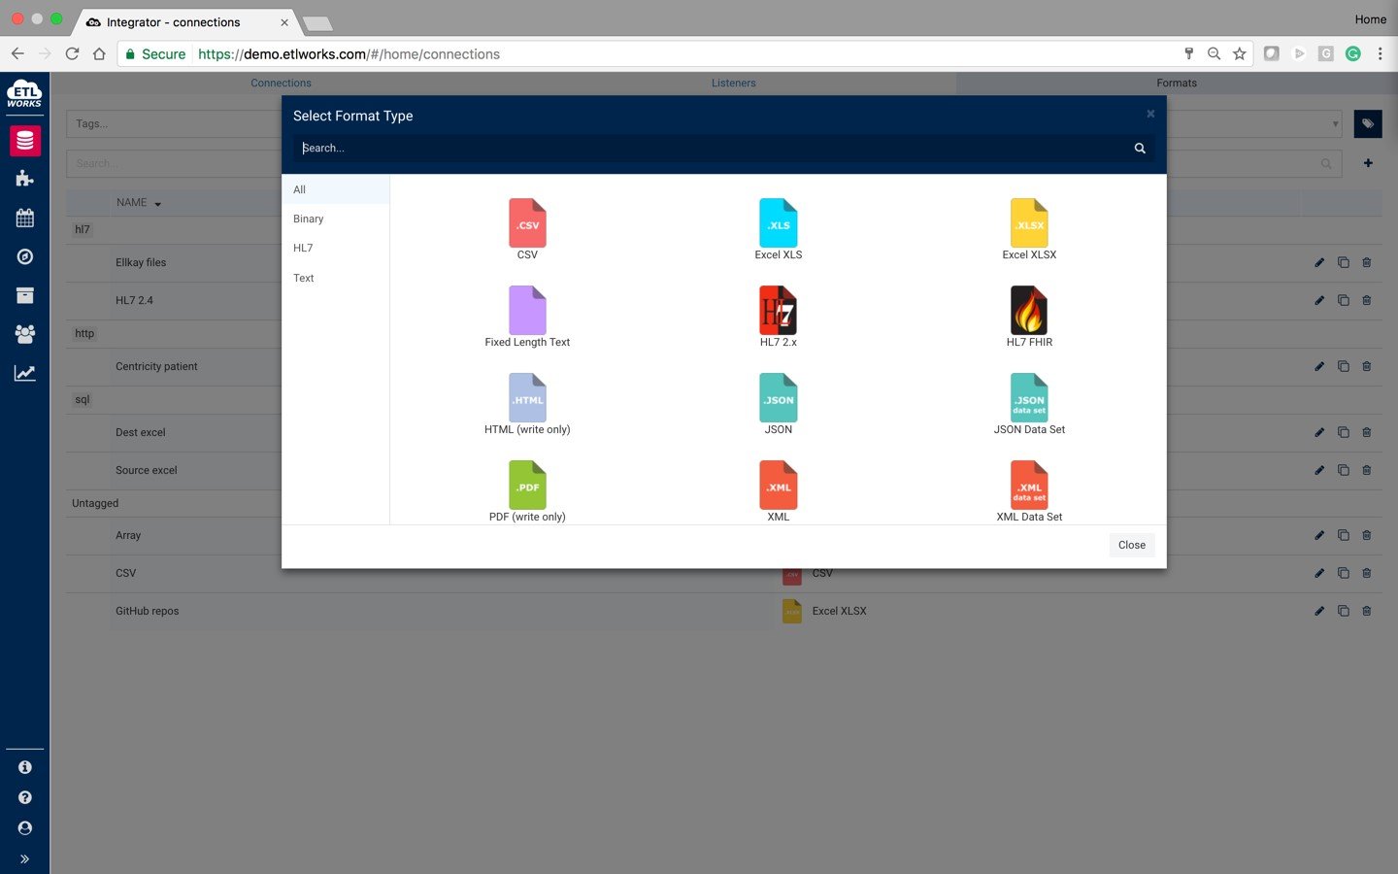This screenshot has height=874, width=1398.
Task: Click the Close button in dialog
Action: pyautogui.click(x=1132, y=545)
